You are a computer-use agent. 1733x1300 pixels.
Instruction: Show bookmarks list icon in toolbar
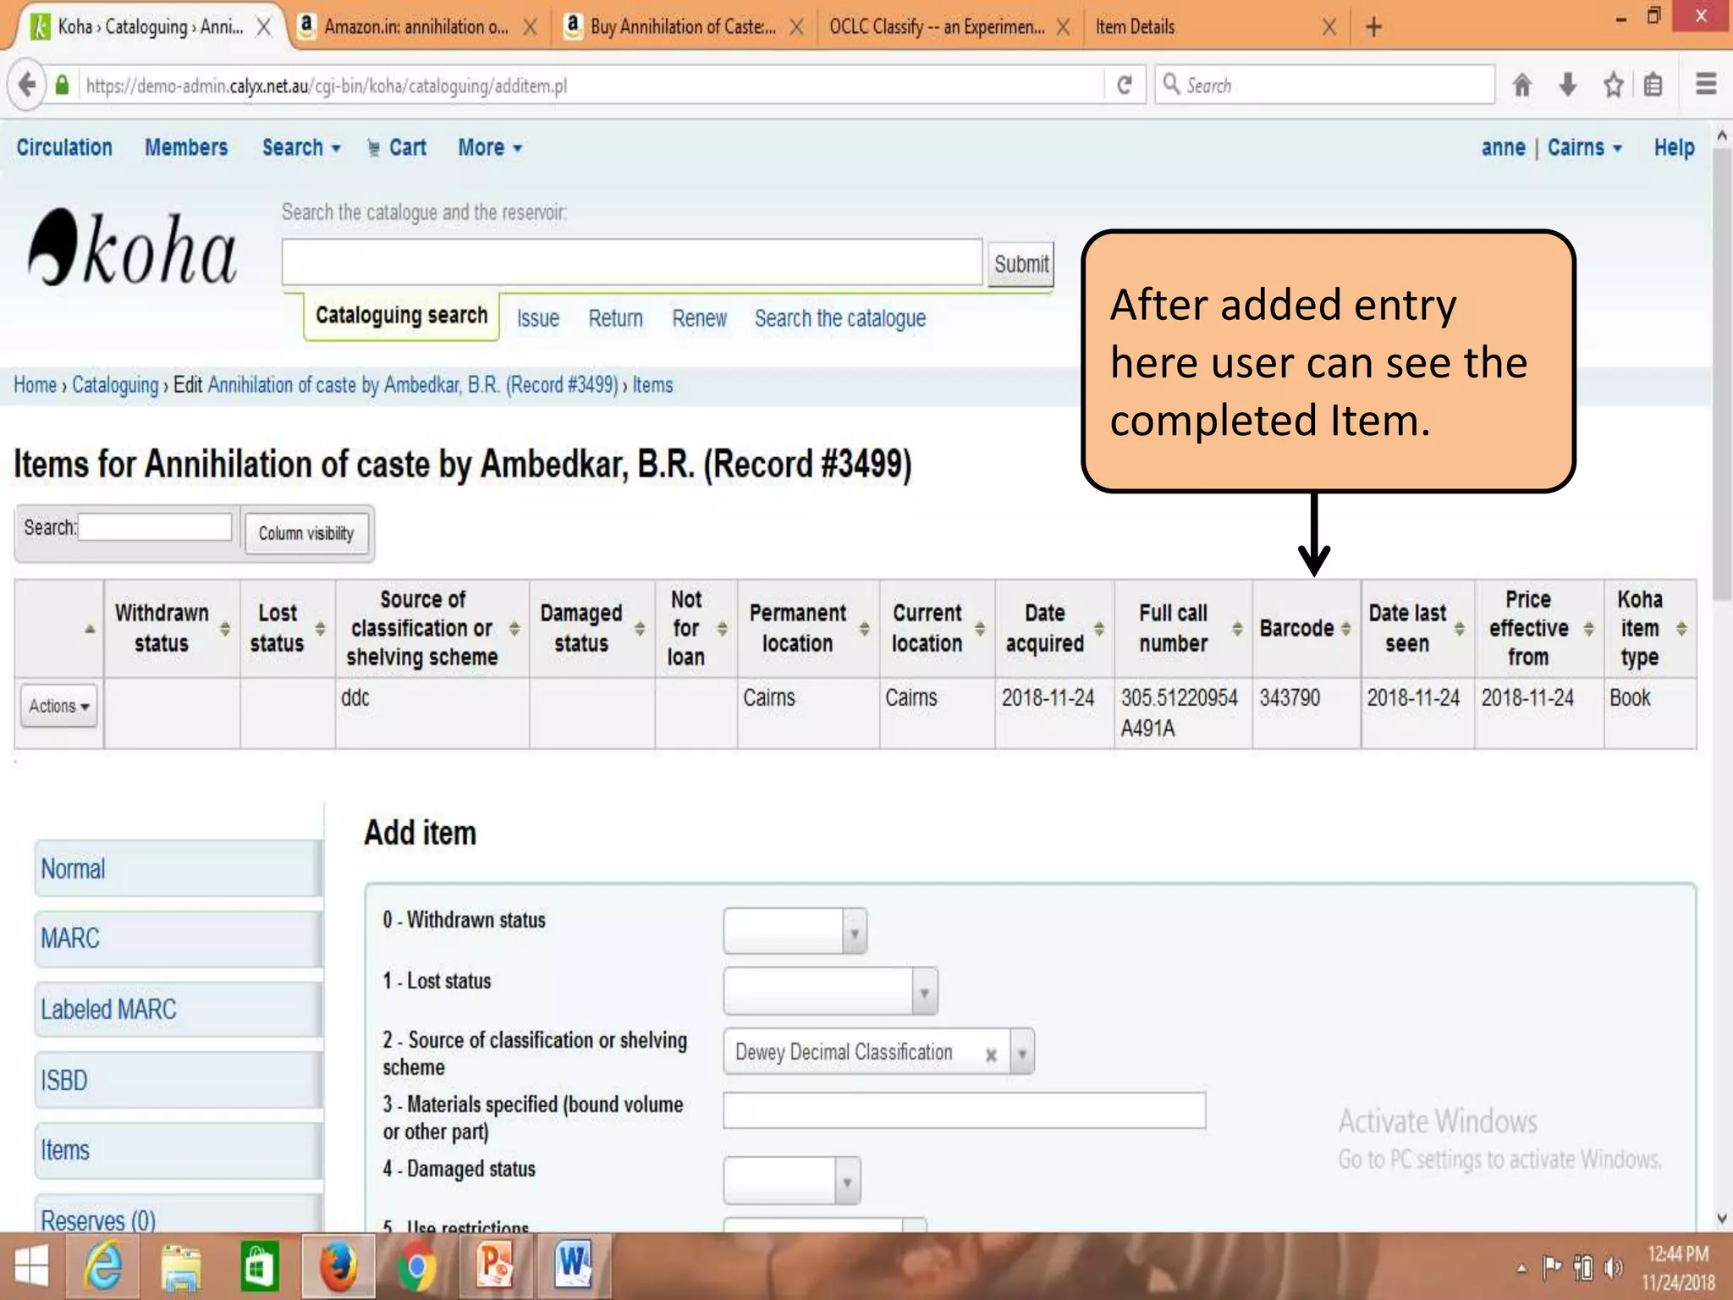tap(1653, 85)
